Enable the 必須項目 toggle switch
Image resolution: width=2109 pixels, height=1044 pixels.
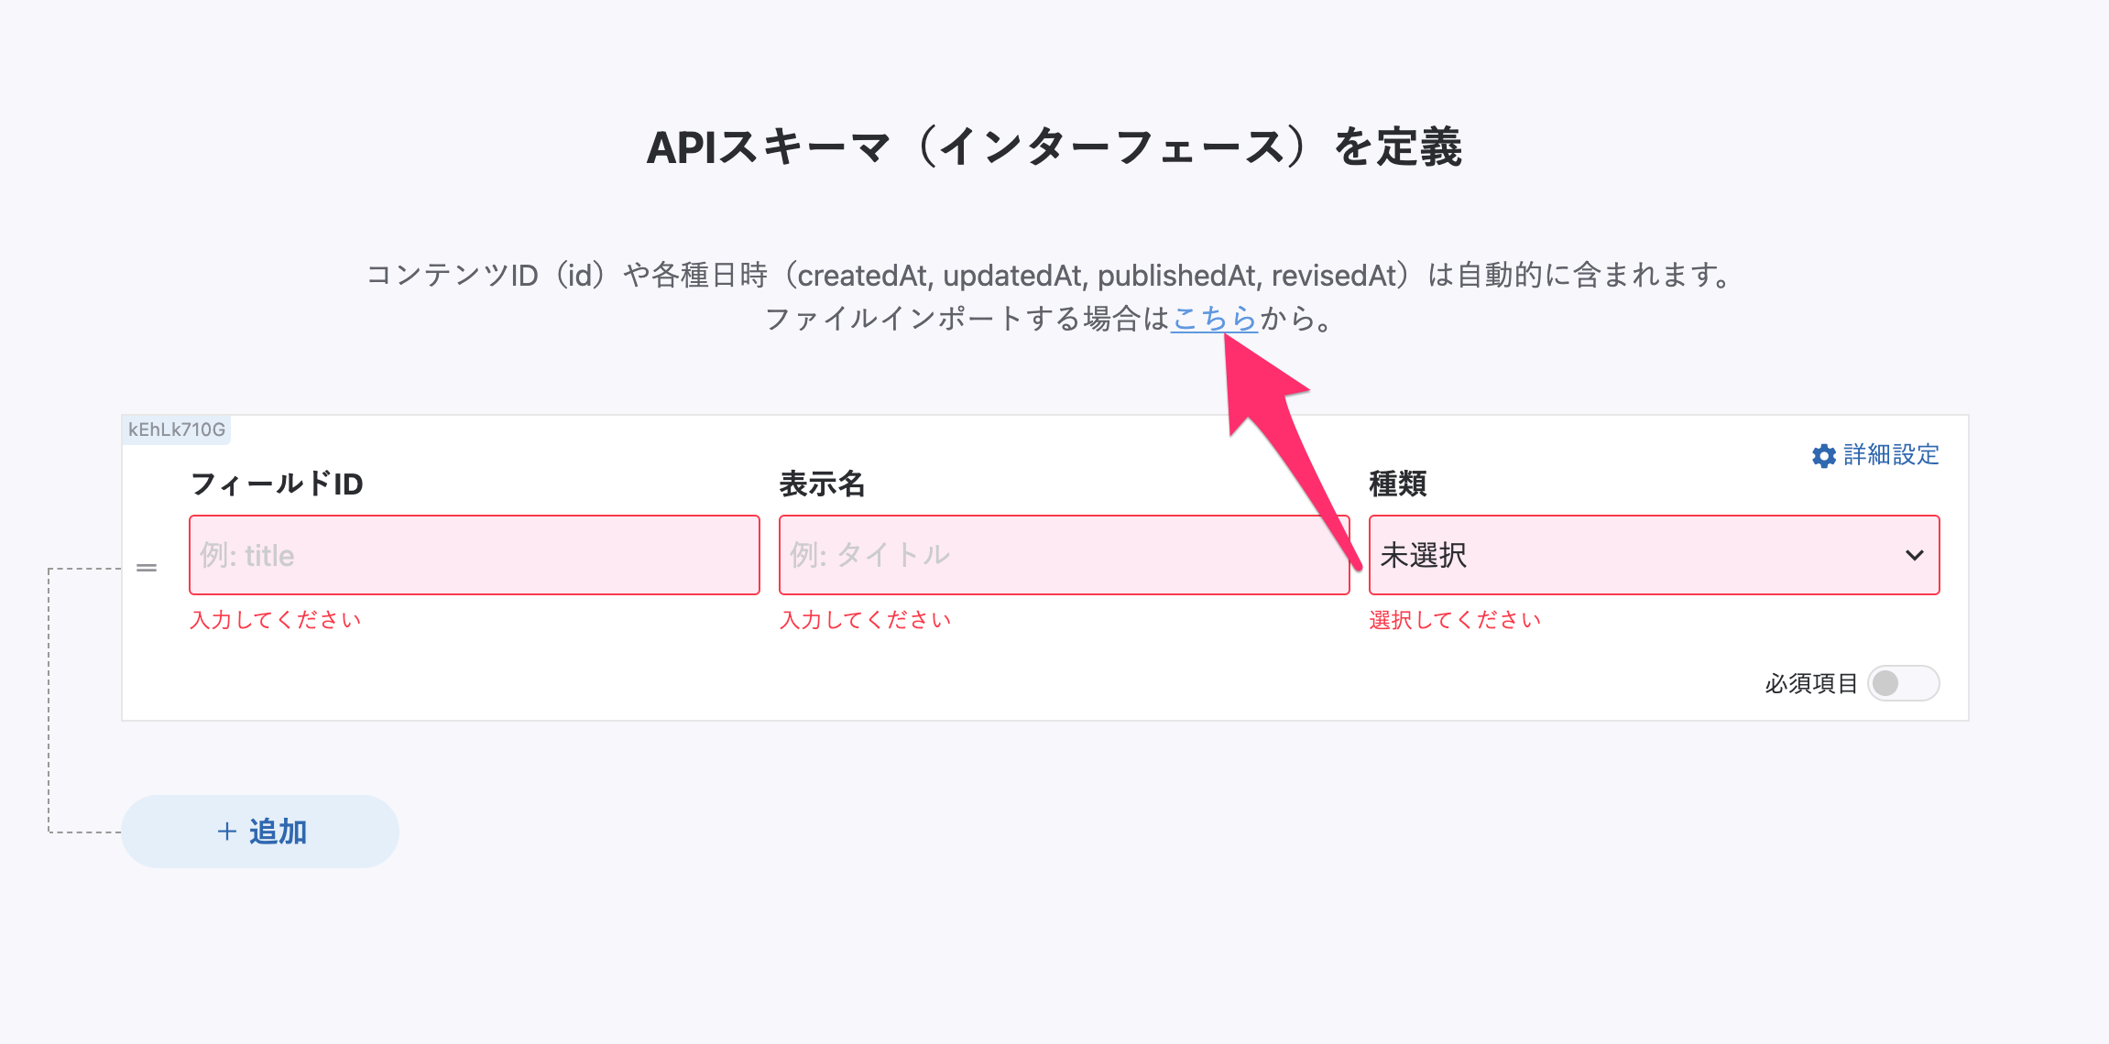(x=1903, y=683)
